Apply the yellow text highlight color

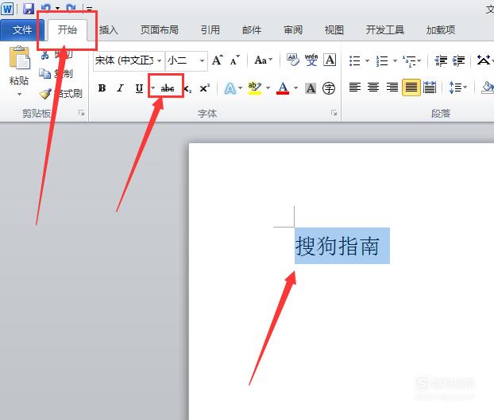pos(255,88)
